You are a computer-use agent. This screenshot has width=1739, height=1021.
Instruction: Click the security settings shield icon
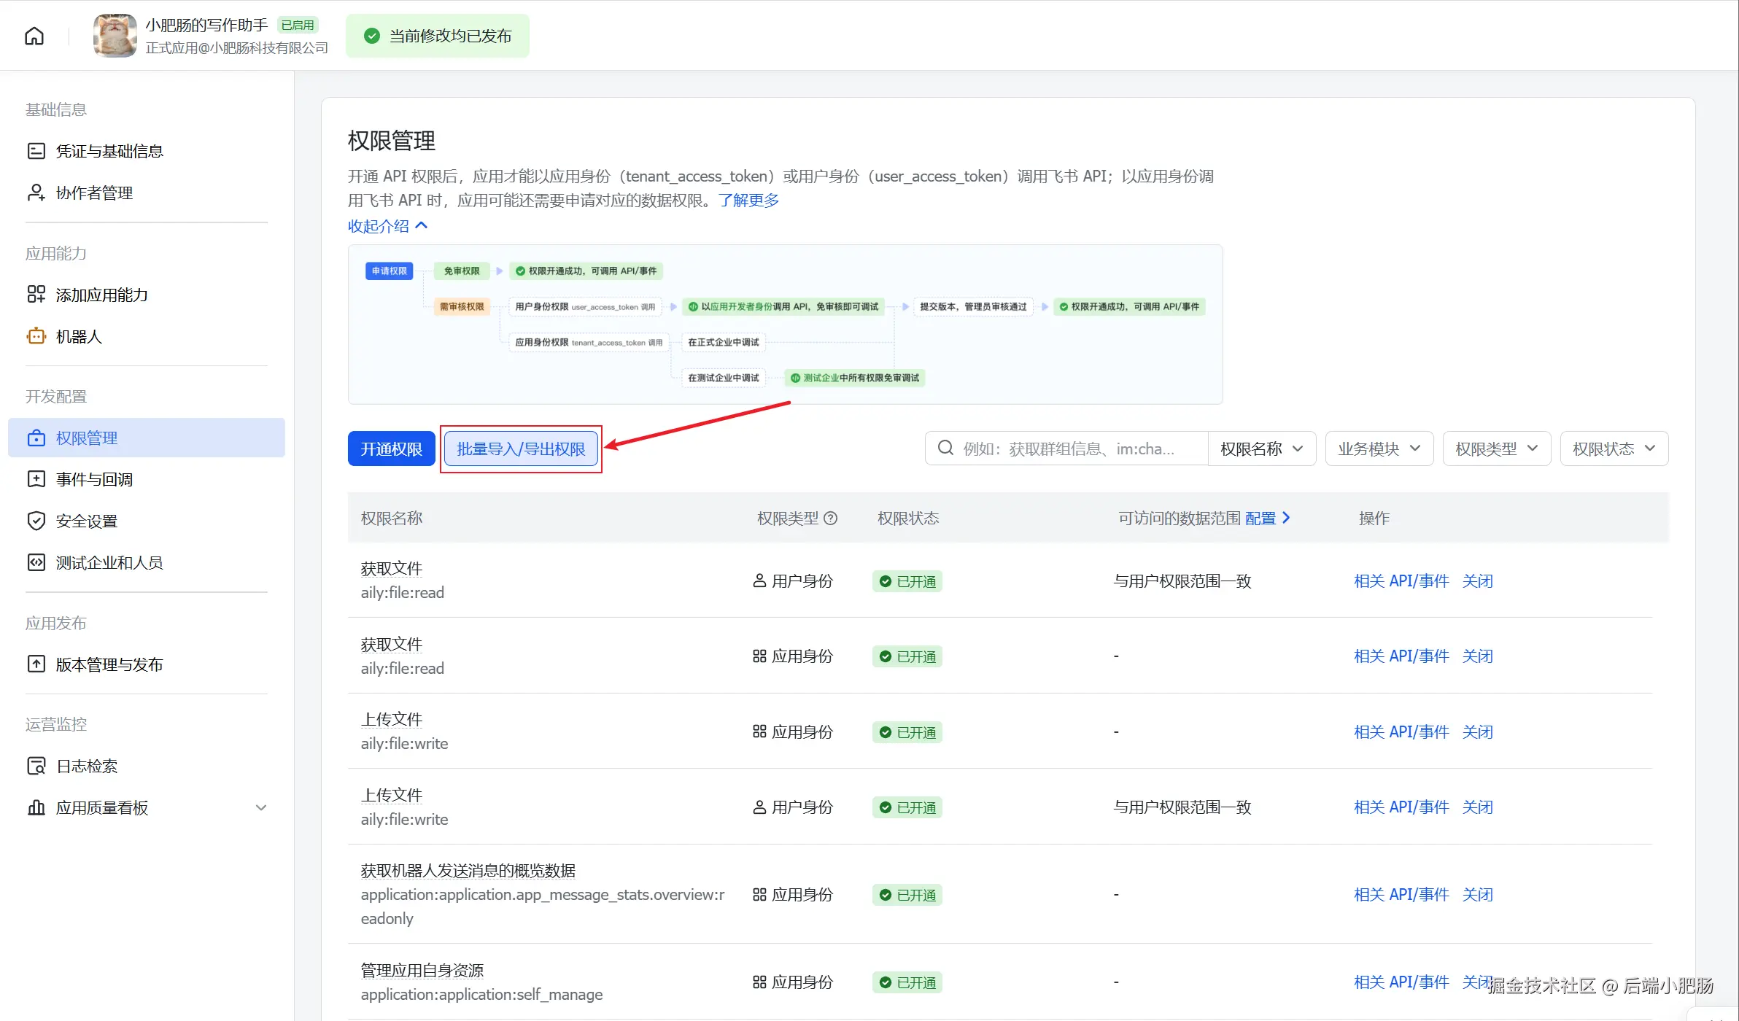coord(36,521)
